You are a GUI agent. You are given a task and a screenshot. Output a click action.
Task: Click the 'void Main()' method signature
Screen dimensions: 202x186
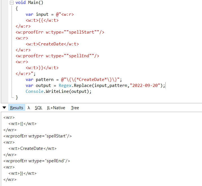click(29, 3)
